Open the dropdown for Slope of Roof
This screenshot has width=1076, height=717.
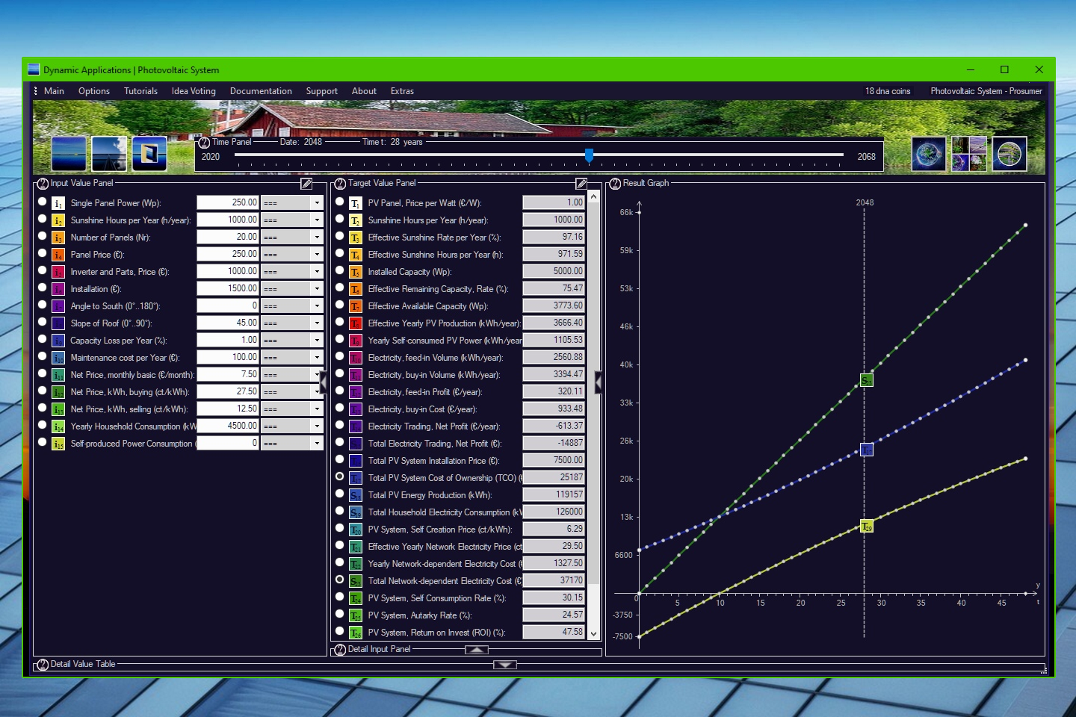(x=317, y=323)
